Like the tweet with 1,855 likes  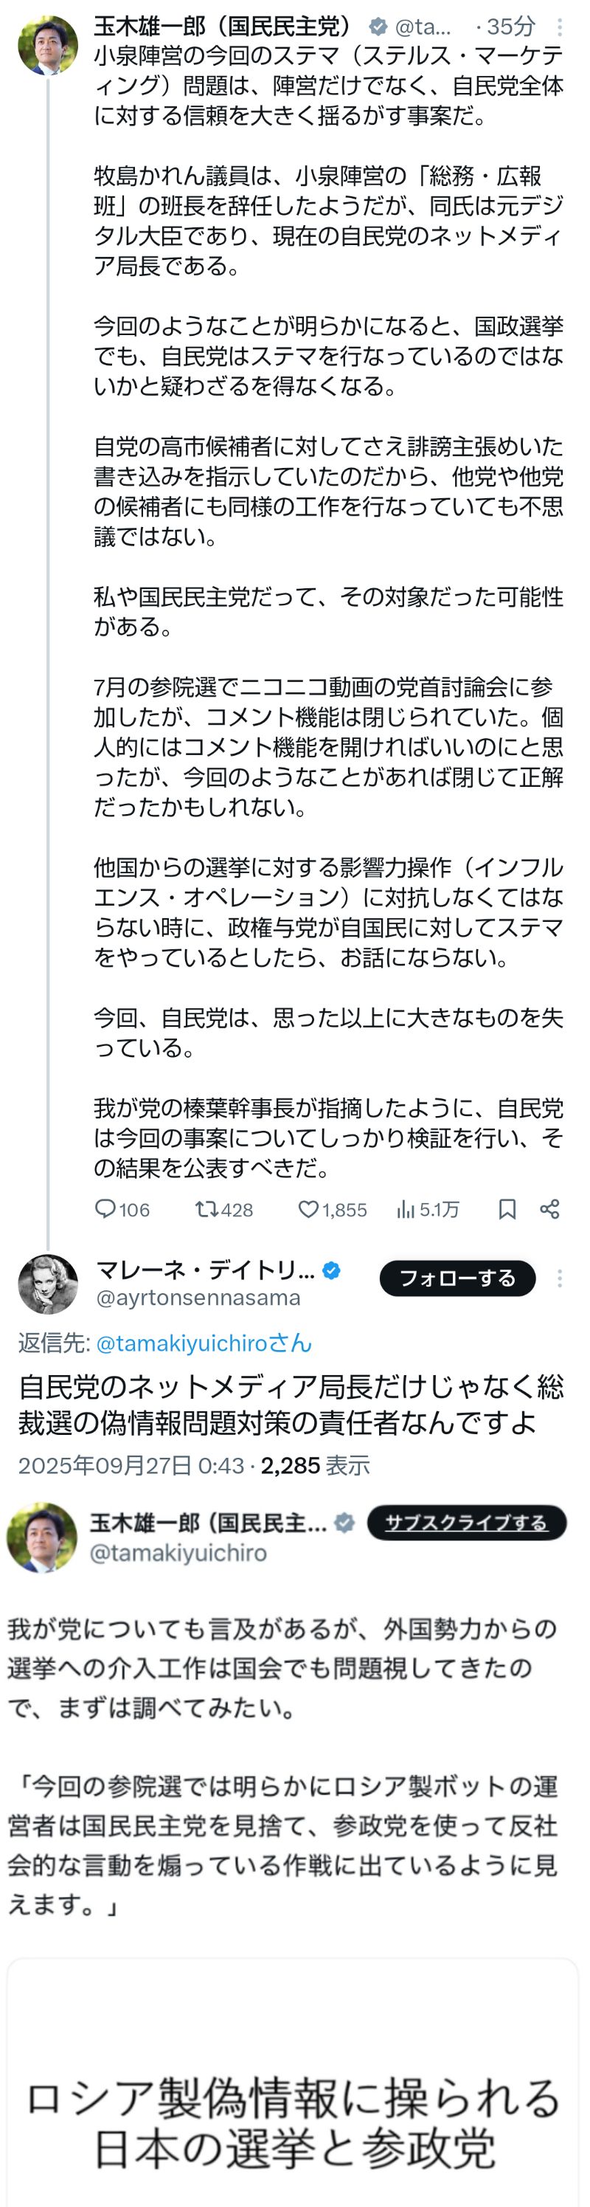pyautogui.click(x=308, y=1208)
